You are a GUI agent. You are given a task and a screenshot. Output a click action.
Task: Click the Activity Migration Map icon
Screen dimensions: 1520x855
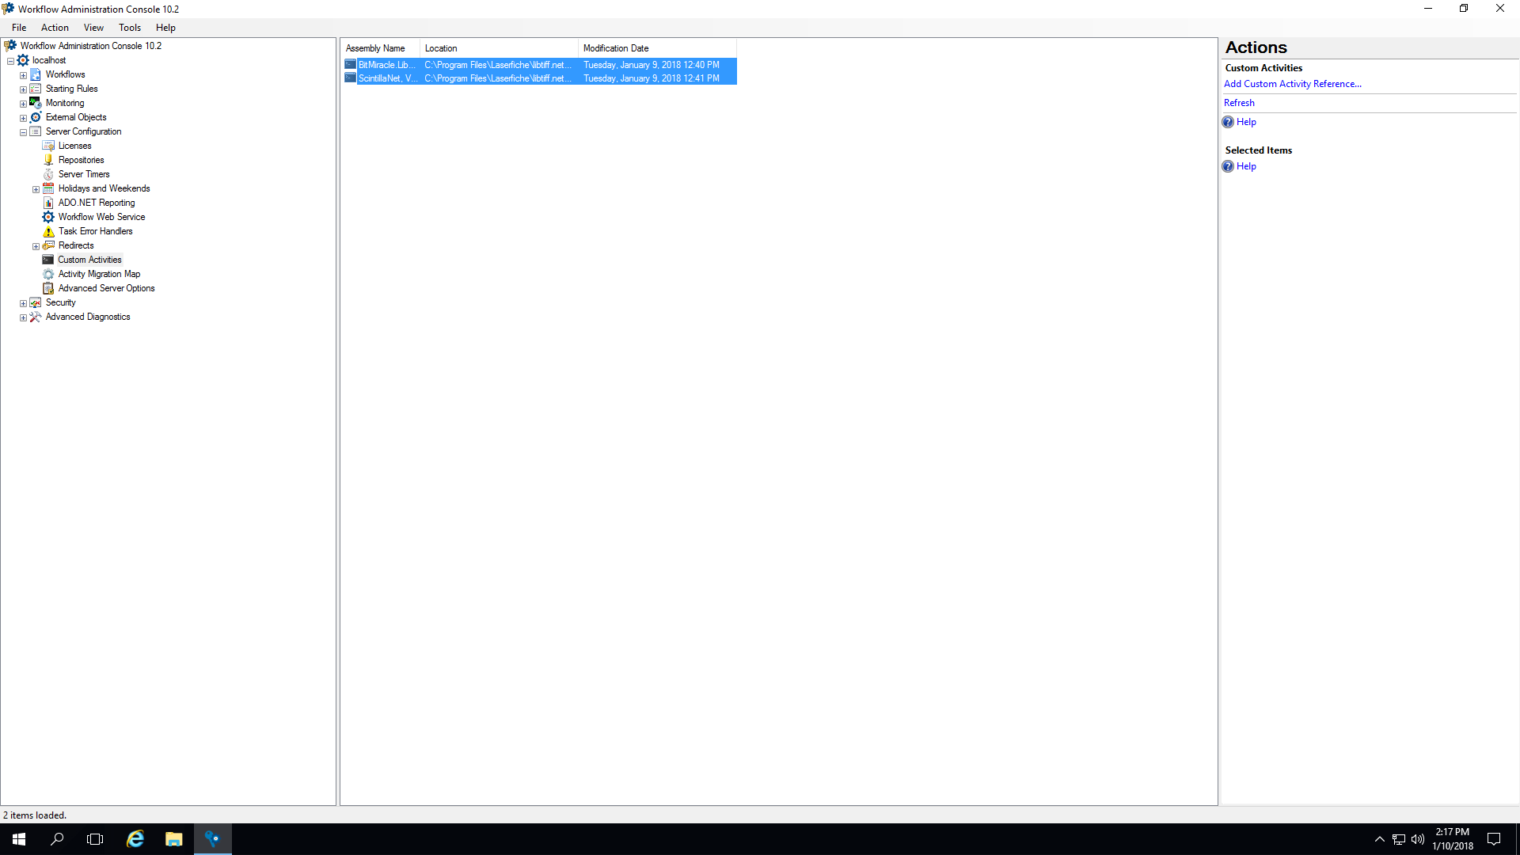[x=48, y=274]
